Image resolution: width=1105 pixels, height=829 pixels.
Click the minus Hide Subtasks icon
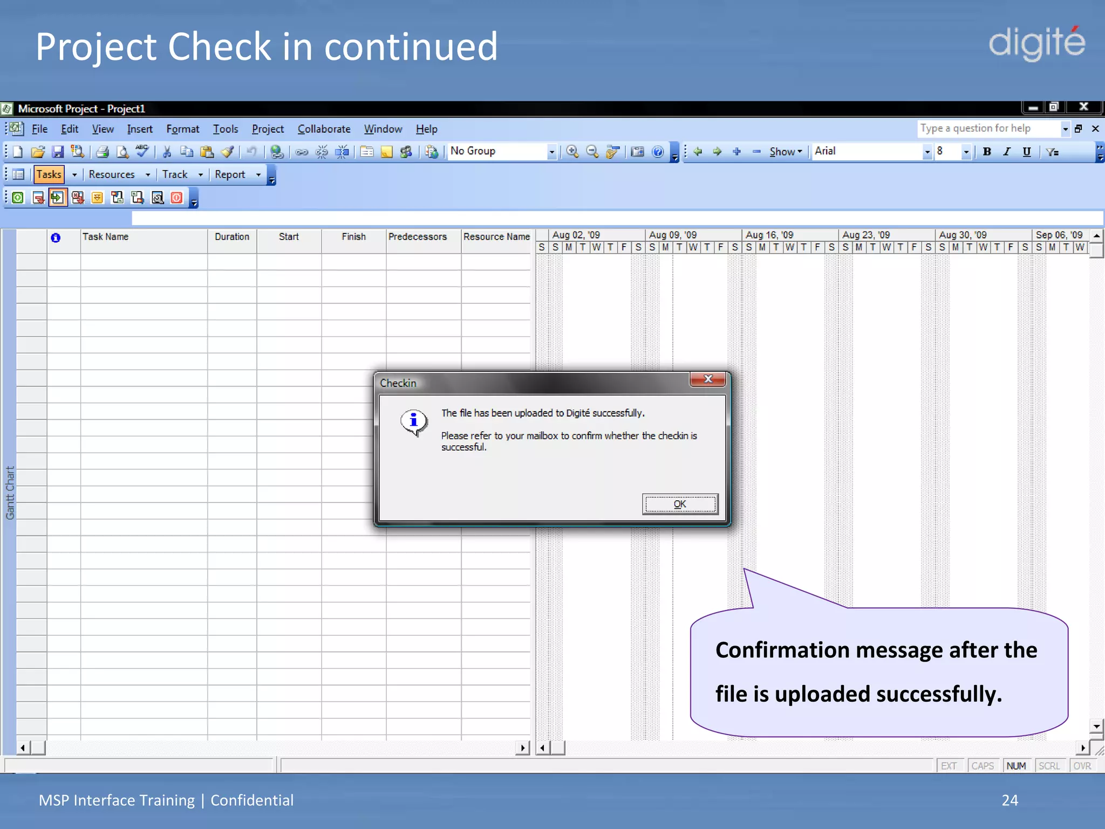pos(756,152)
